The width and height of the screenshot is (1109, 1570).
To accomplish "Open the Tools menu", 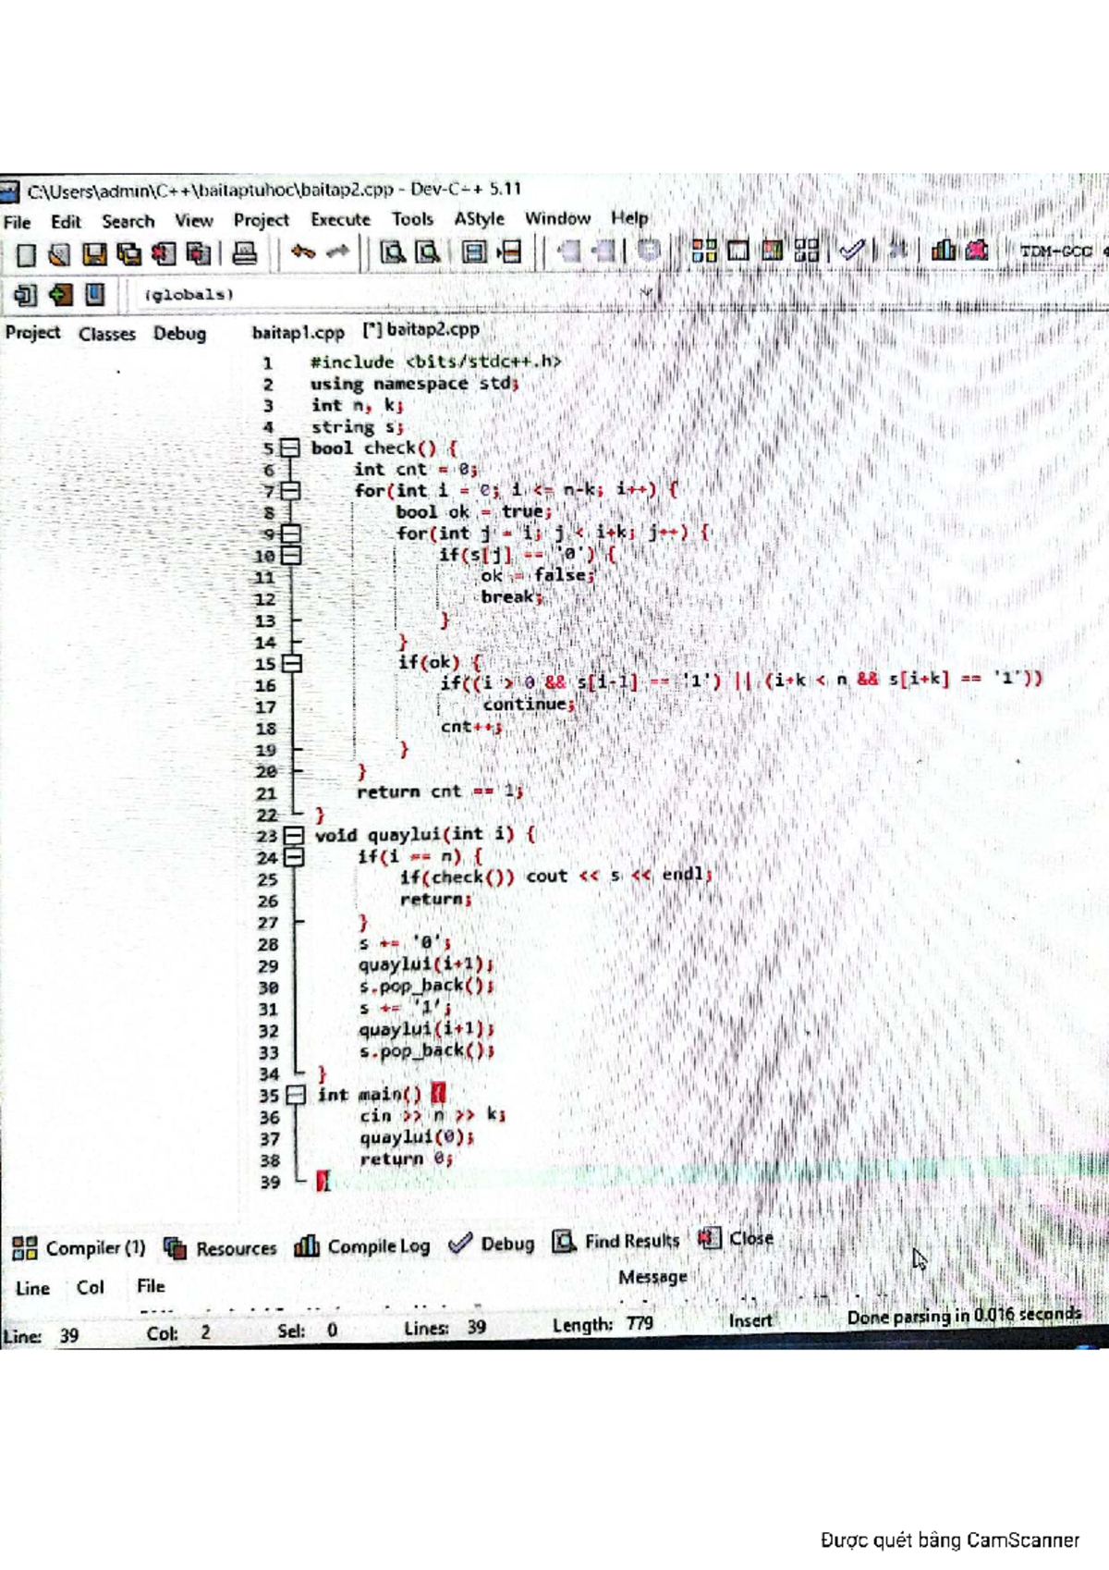I will [412, 219].
